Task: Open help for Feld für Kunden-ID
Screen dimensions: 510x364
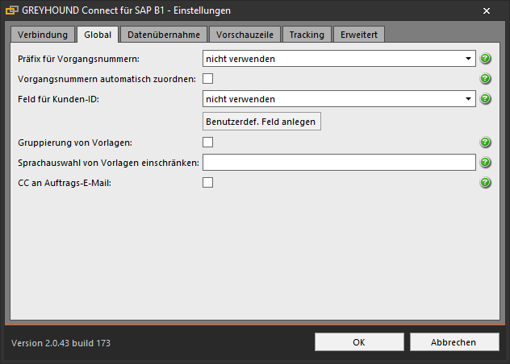Action: [x=485, y=99]
